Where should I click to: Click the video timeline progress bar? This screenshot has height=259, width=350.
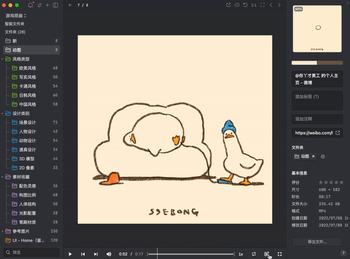[191, 254]
